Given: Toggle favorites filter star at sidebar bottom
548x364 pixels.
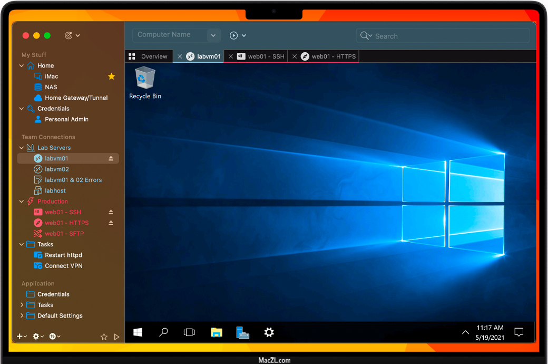Looking at the screenshot, I should click(104, 337).
